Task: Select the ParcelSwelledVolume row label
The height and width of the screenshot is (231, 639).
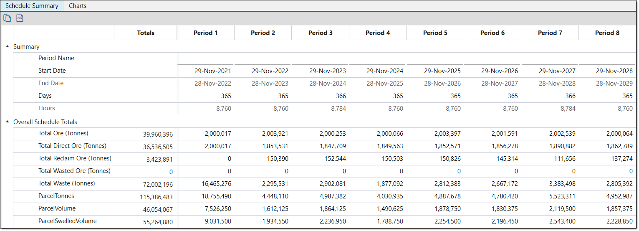Action: click(x=68, y=221)
